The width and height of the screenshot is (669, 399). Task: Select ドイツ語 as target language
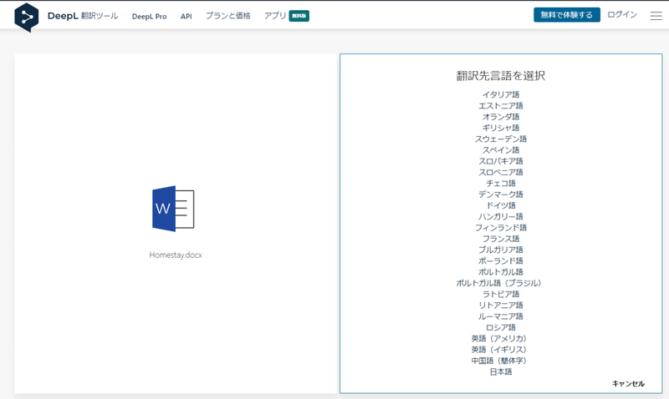tap(501, 205)
